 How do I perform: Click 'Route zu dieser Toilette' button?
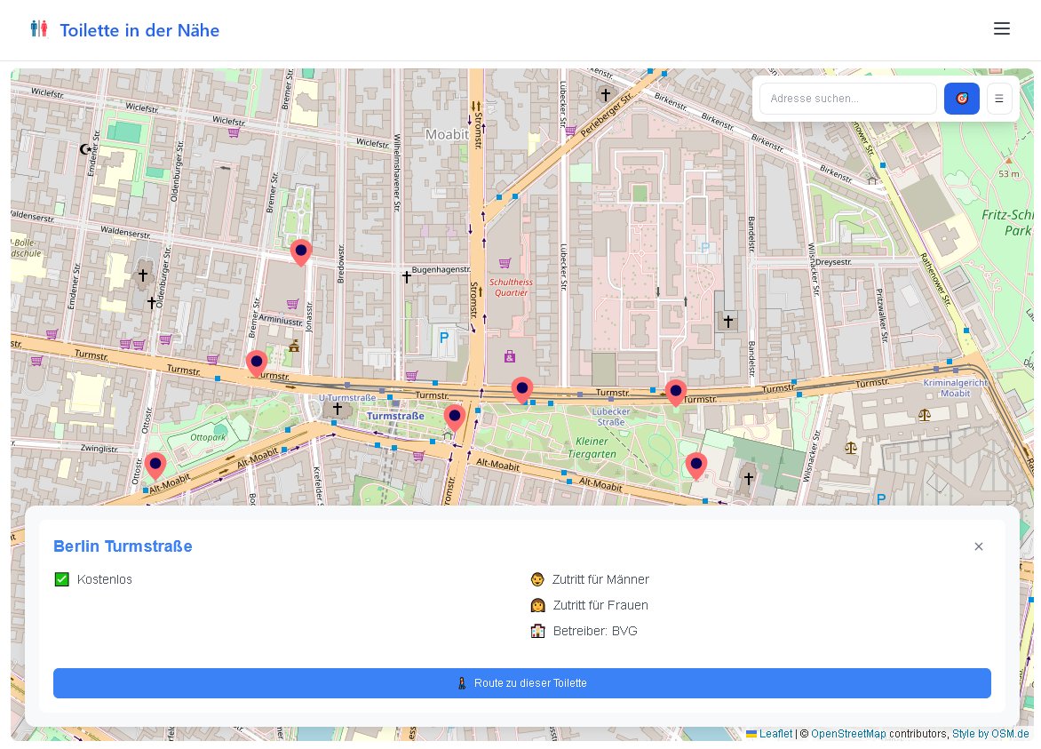[x=521, y=682]
